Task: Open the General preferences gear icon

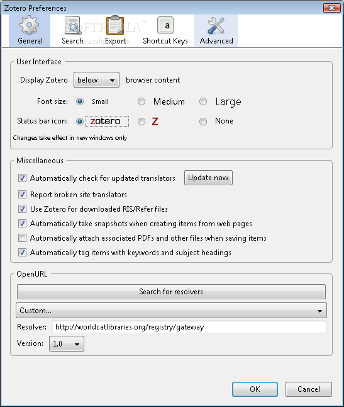Action: 30,25
